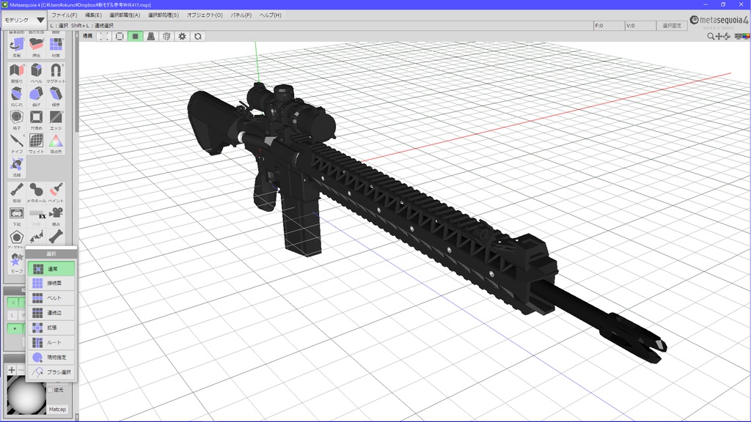Toggle the 選択固定 selection lock button

pos(672,26)
